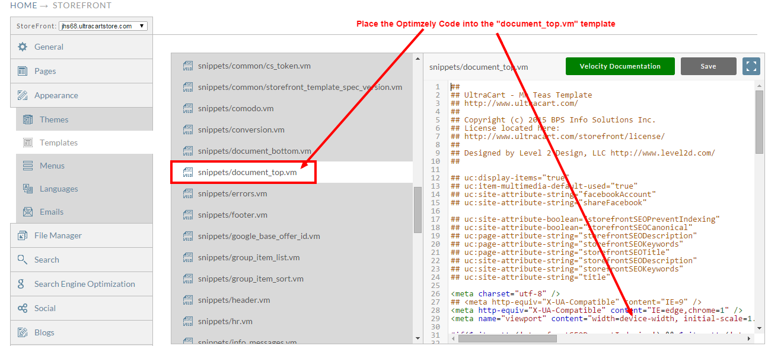The height and width of the screenshot is (346, 768).
Task: Open the File Manager section
Action: (x=81, y=235)
